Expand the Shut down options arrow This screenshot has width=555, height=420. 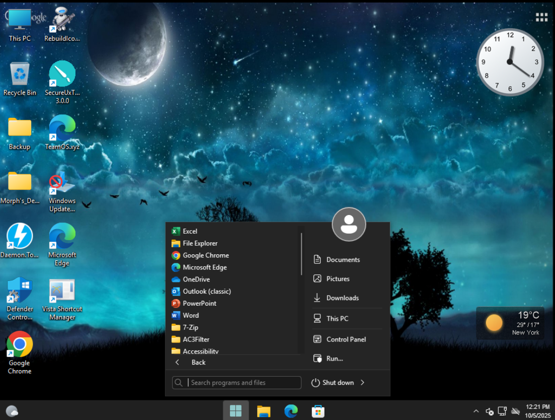(x=363, y=383)
